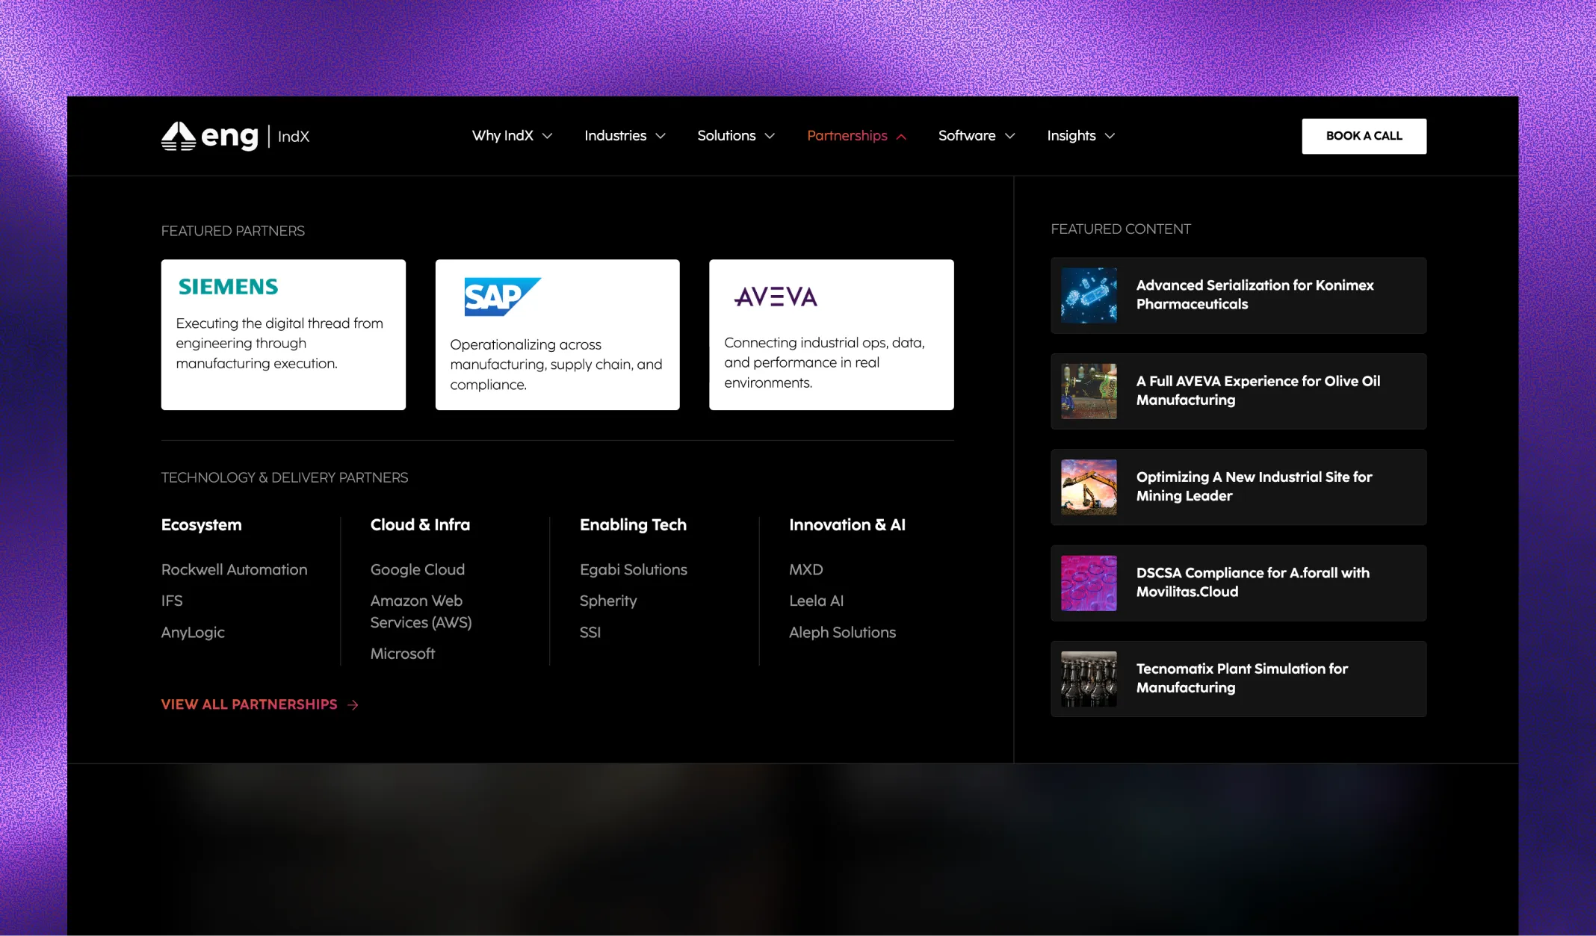
Task: Click Mining Leader article thumbnail
Action: (1089, 487)
